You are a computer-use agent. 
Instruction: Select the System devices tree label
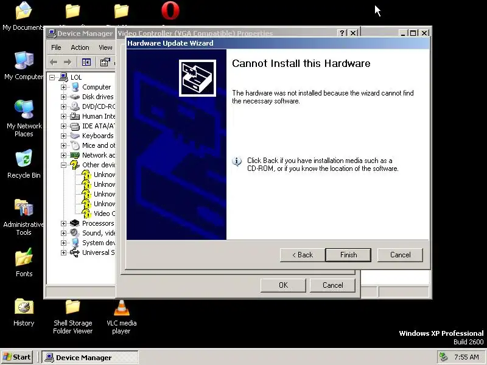click(99, 243)
